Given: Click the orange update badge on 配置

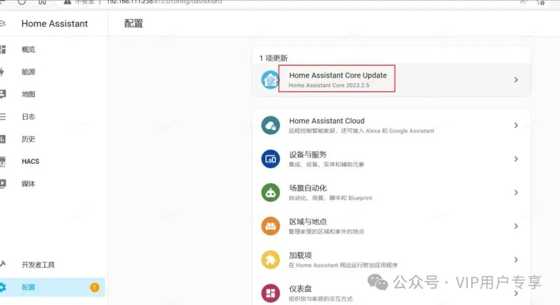Looking at the screenshot, I should coord(94,287).
